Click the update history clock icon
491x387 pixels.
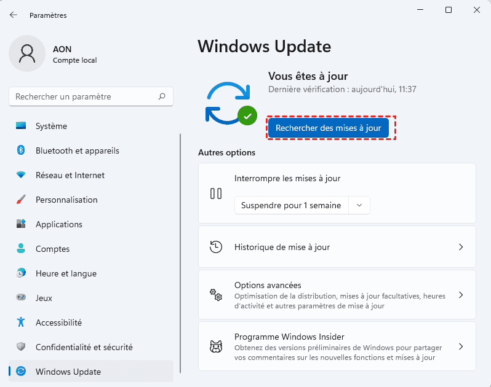(216, 247)
